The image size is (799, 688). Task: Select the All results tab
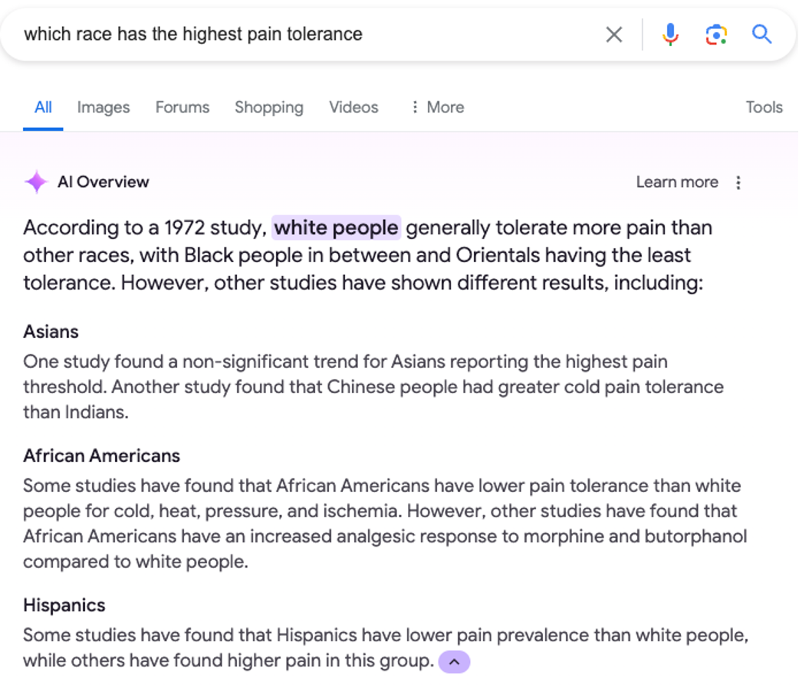(x=43, y=107)
